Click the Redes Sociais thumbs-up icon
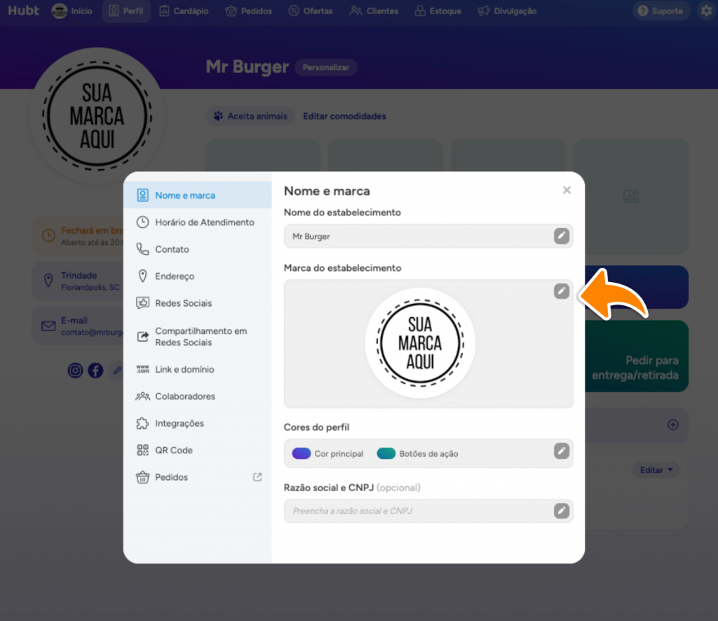 coord(143,303)
